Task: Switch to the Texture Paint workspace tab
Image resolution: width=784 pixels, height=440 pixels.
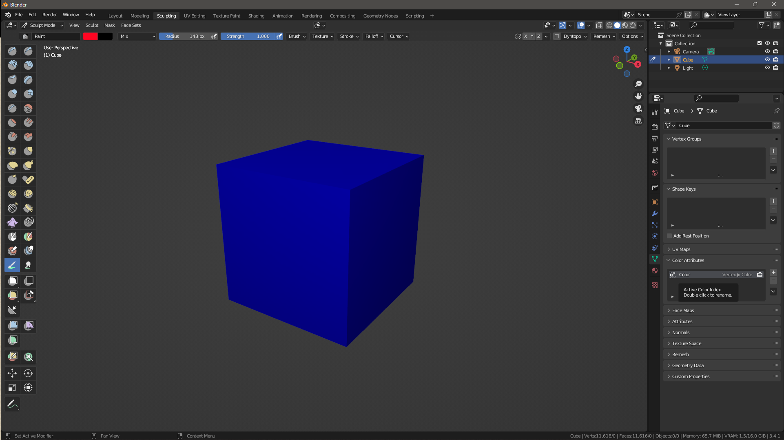Action: [227, 16]
